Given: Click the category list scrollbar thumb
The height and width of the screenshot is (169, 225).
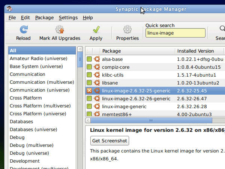Looking at the screenshot, I should (80, 59).
